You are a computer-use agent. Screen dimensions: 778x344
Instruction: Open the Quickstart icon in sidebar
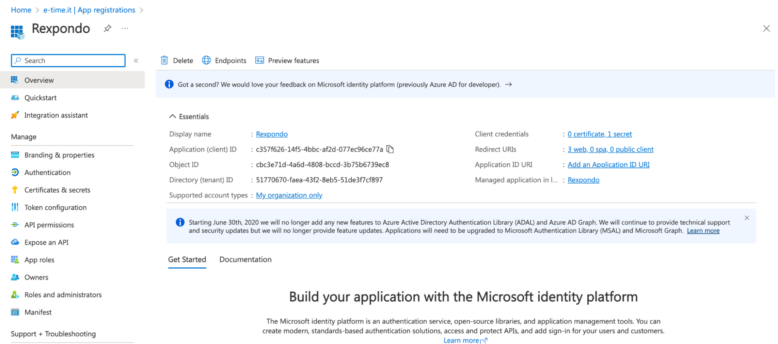pos(15,97)
